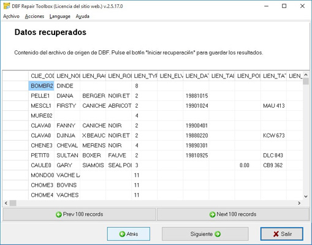Click the SULTAN cell
This screenshot has height=245, width=312.
(x=67, y=156)
